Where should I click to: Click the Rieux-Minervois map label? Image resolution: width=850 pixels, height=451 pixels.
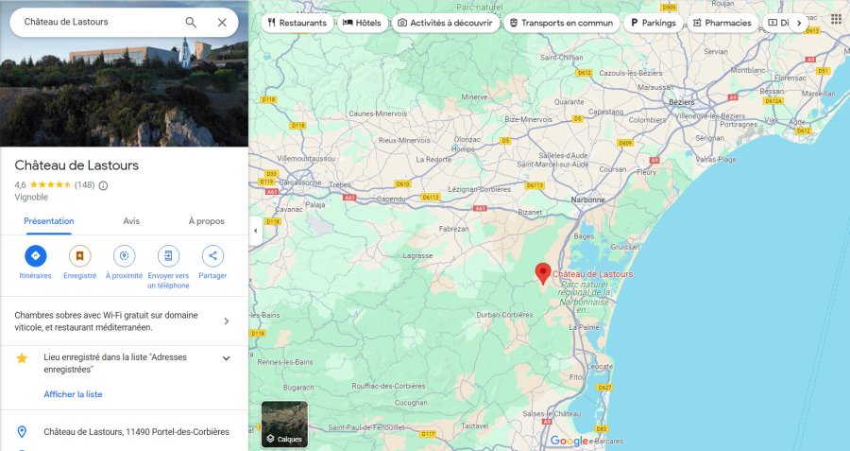404,140
